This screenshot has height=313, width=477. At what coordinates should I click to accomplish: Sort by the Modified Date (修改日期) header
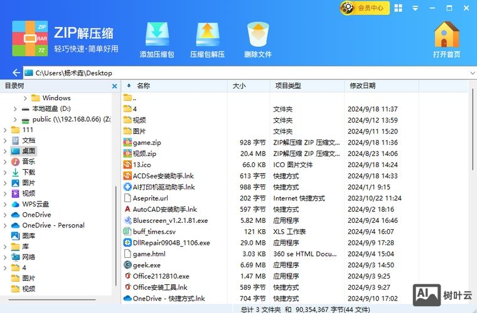click(x=362, y=86)
